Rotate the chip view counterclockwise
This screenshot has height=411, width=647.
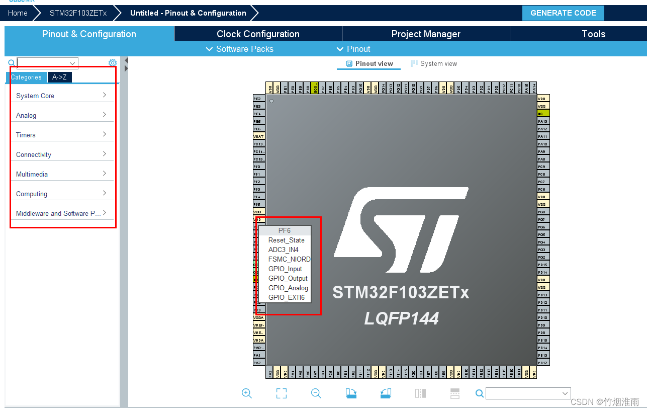point(386,393)
